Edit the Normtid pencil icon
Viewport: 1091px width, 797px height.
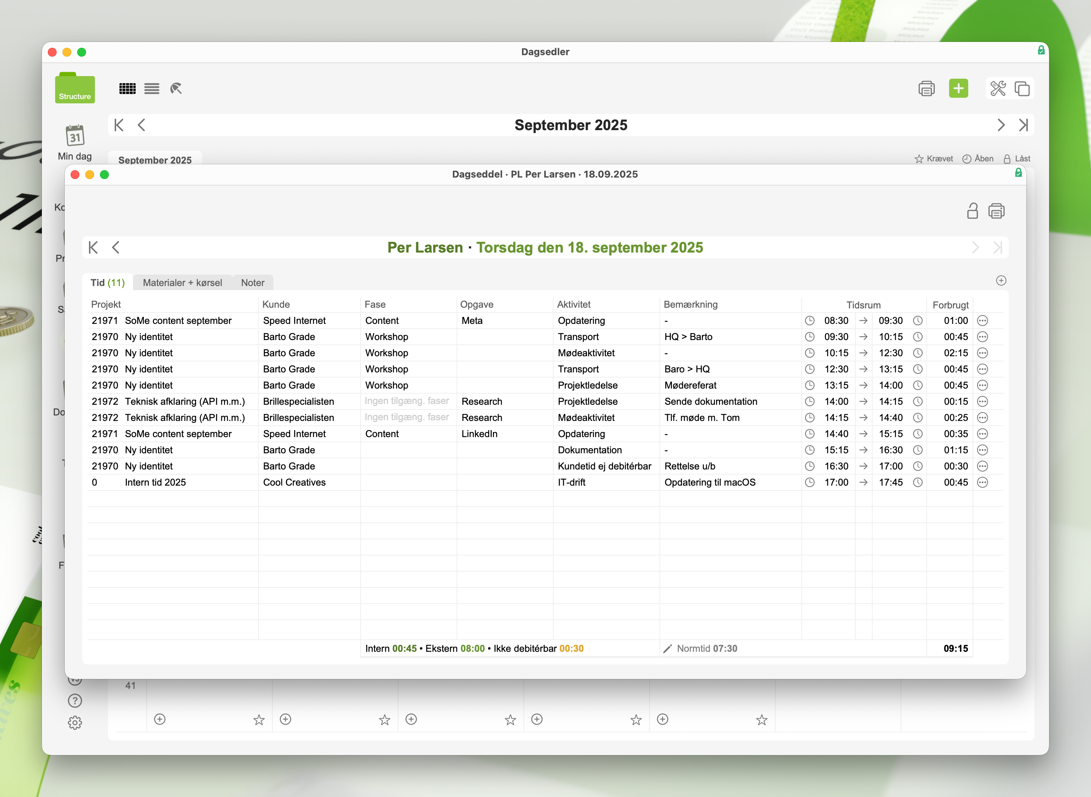tap(667, 649)
